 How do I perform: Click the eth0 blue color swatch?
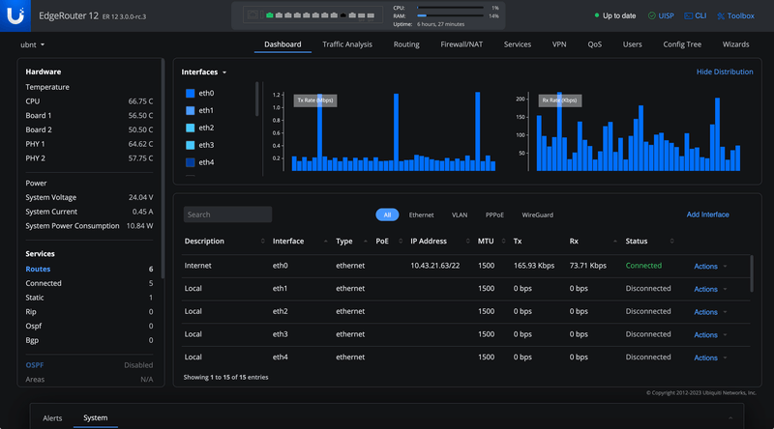click(190, 93)
